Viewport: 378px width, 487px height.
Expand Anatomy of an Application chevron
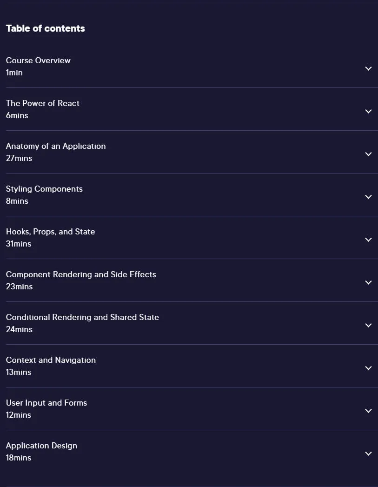(x=368, y=154)
